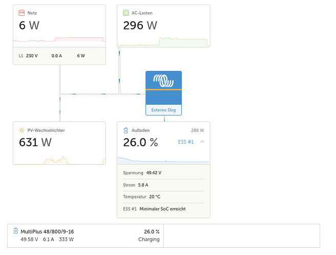Click the AC-Lasten load history graph

pos(163,41)
